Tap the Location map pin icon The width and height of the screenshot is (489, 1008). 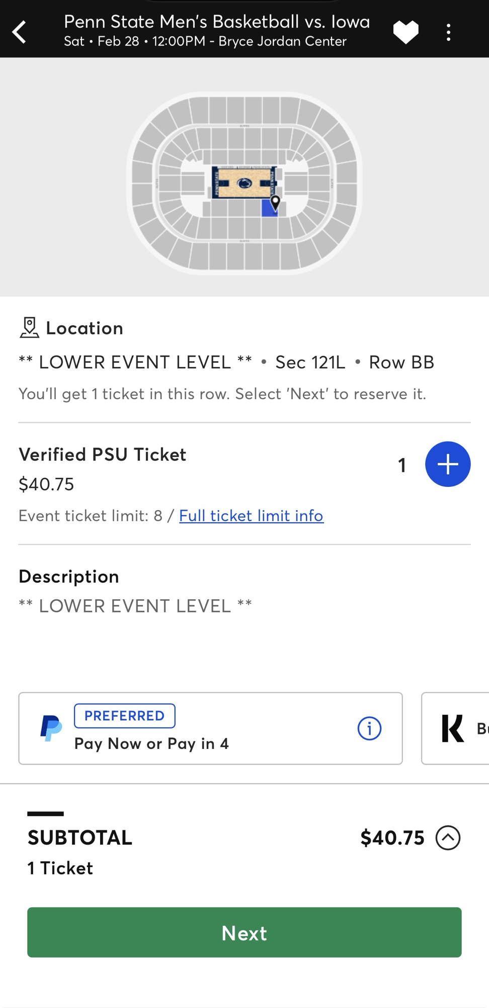coord(30,328)
